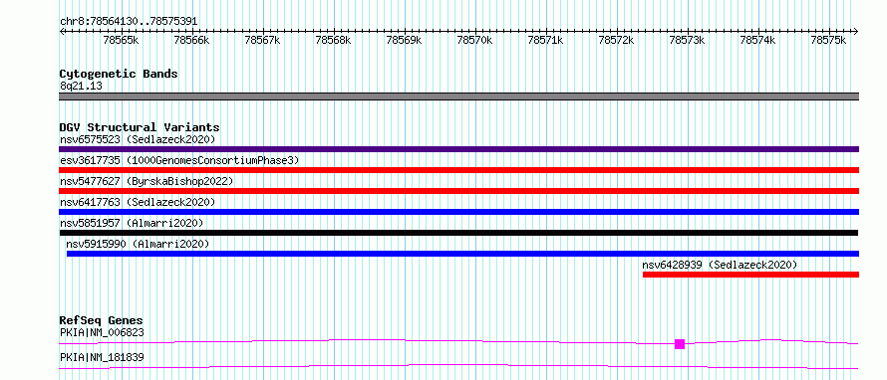Open the nsv6428939 (Sedlazeck2020) label
This screenshot has width=887, height=380.
coord(720,265)
